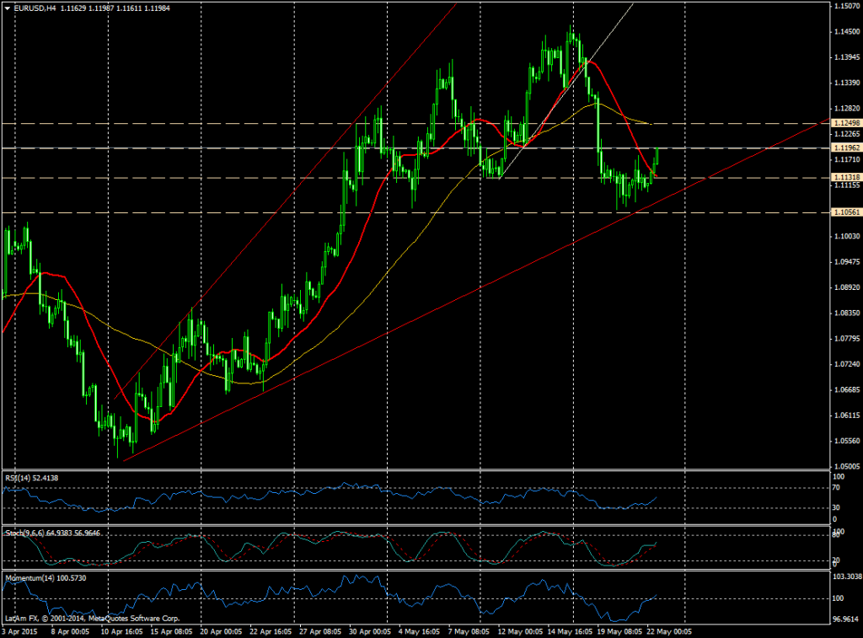Click the highest candlestick near 14 May peak

[572, 32]
